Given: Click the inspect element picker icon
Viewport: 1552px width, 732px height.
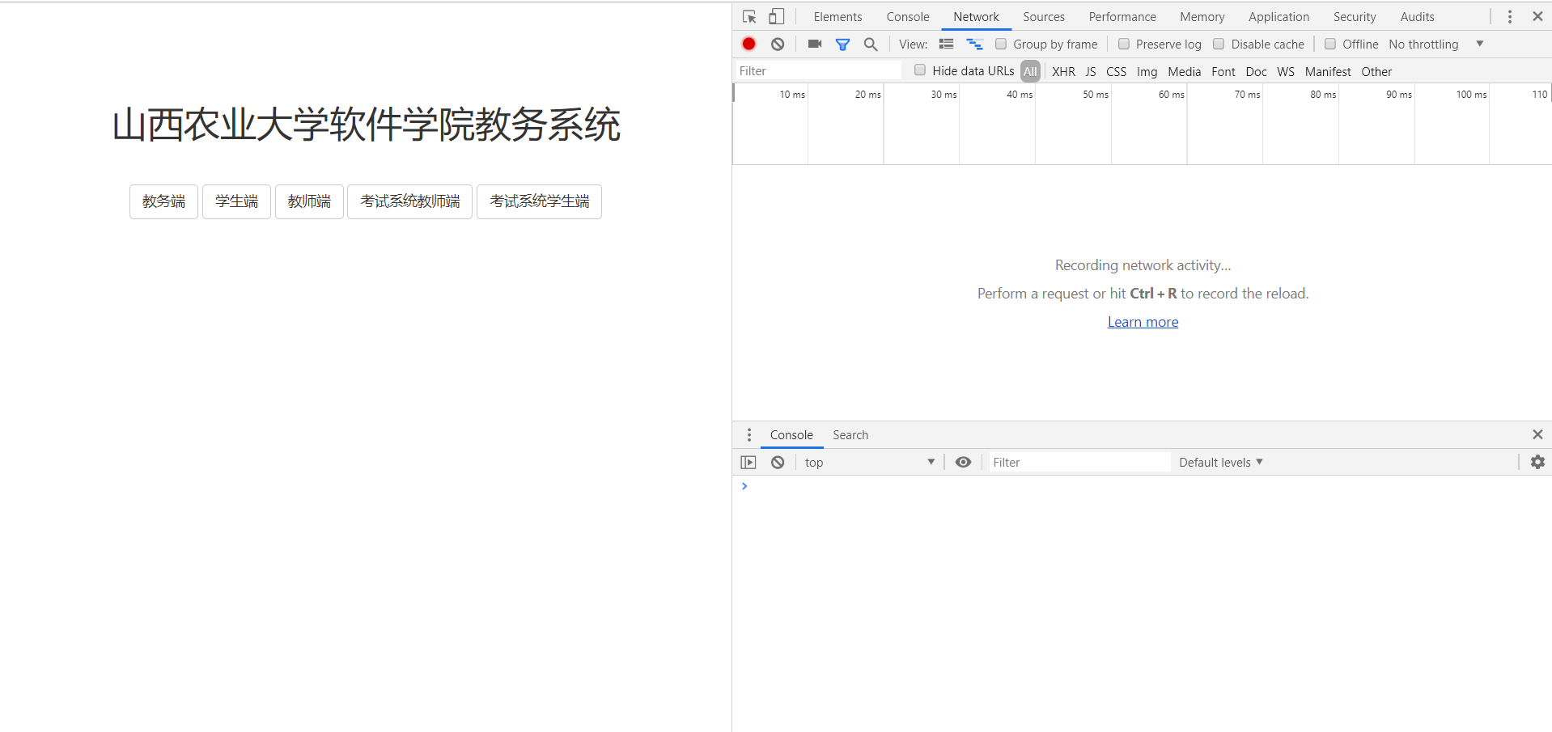Looking at the screenshot, I should tap(749, 17).
